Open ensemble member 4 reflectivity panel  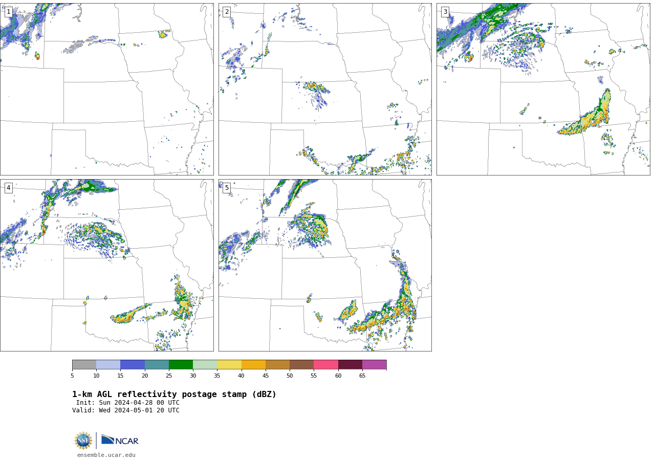coord(106,265)
